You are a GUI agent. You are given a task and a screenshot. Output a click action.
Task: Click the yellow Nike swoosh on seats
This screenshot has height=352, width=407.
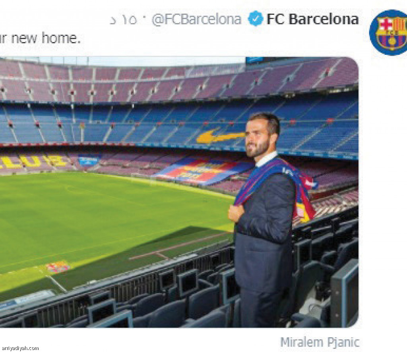[220, 136]
